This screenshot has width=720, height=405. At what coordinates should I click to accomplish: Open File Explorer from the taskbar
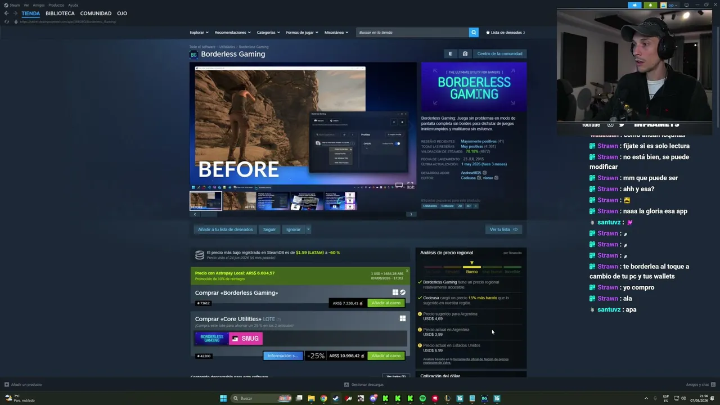coord(311,398)
